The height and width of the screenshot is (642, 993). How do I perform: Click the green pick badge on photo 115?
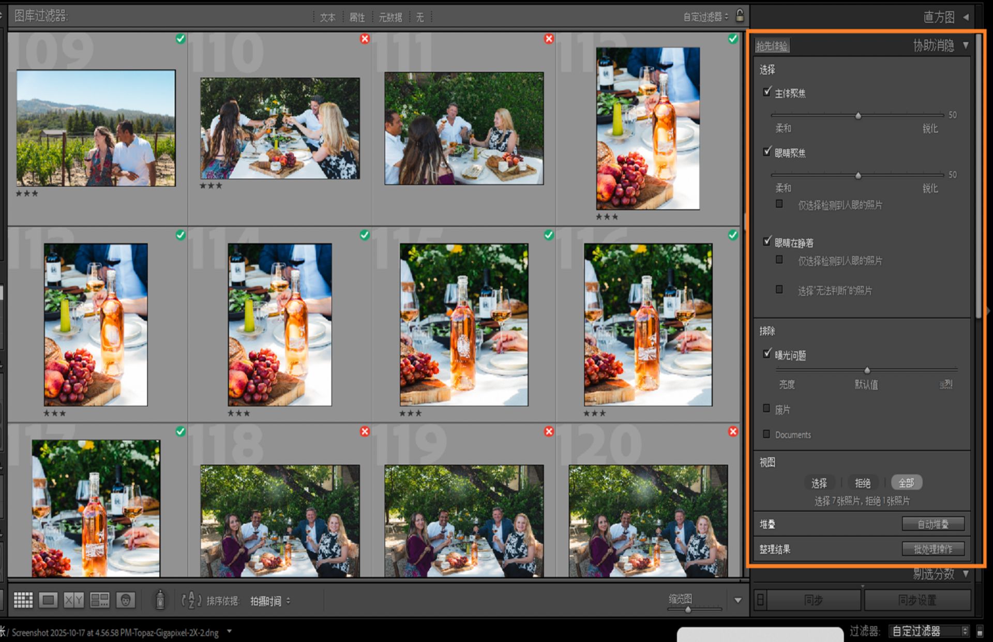click(549, 235)
